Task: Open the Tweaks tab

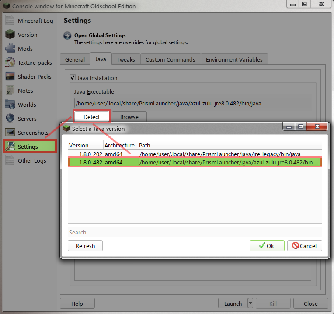Action: pyautogui.click(x=126, y=59)
